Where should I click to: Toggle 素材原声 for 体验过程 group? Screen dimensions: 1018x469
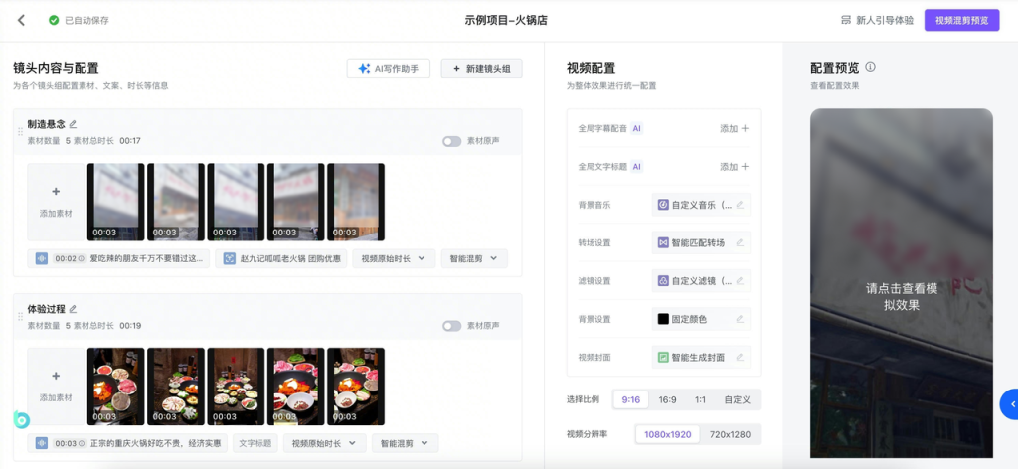pos(452,326)
